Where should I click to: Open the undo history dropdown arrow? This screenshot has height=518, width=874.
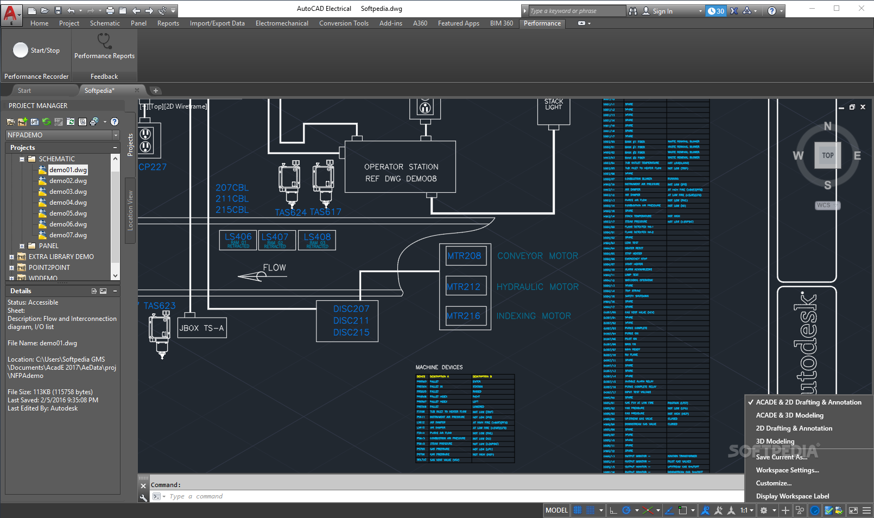pyautogui.click(x=80, y=10)
